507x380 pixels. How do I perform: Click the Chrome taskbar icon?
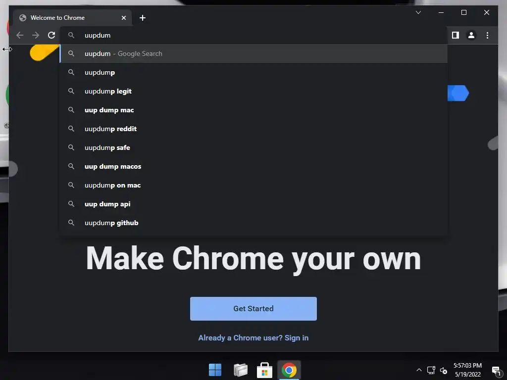pos(289,370)
